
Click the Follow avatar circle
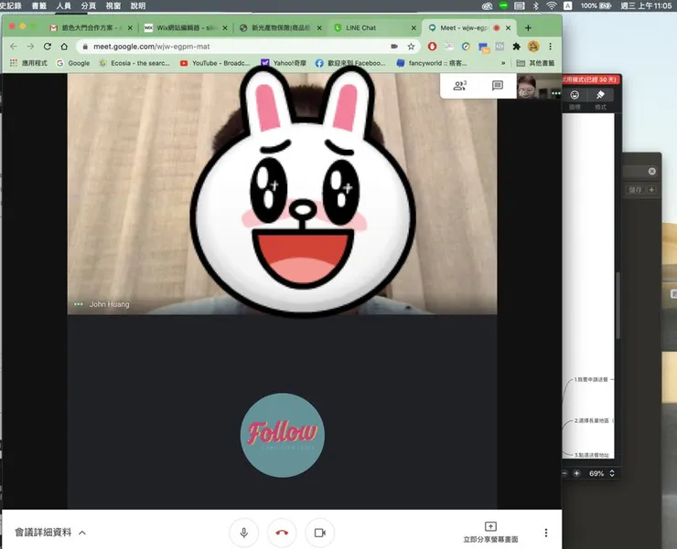tap(283, 435)
